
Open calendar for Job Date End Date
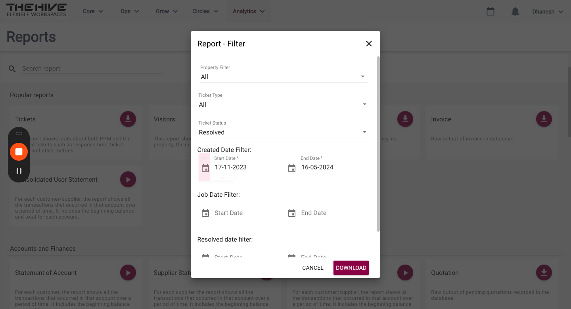pos(292,213)
